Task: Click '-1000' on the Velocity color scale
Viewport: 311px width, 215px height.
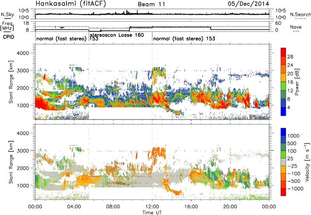Action: (295, 189)
